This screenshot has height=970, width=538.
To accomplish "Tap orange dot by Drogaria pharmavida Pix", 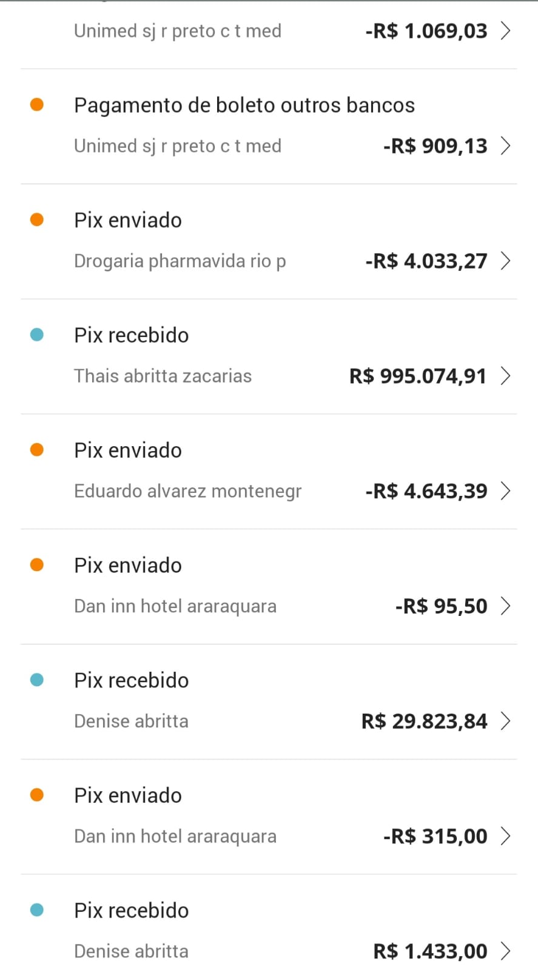I will [x=37, y=219].
